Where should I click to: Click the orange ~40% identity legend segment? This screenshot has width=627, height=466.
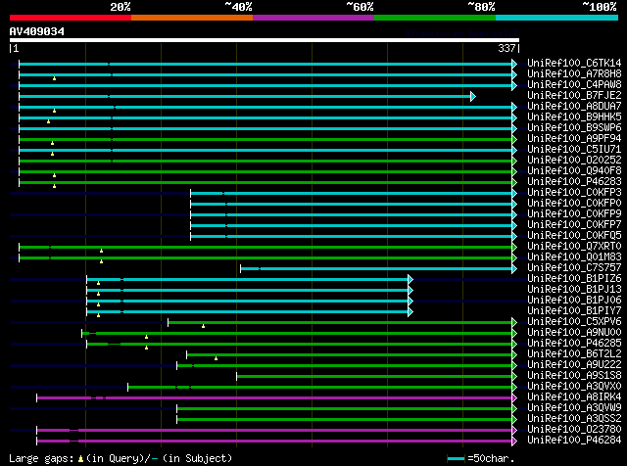coord(192,18)
